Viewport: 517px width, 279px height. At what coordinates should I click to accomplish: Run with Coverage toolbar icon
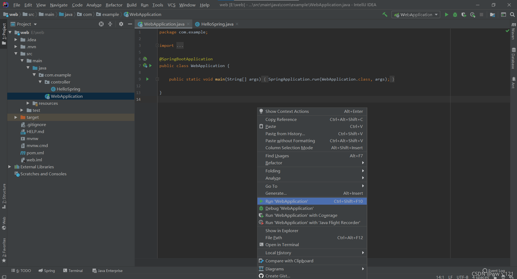464,15
